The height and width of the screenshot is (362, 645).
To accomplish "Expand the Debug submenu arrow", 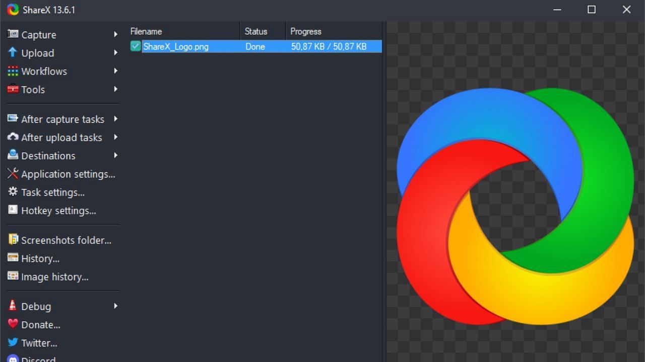I will click(115, 306).
